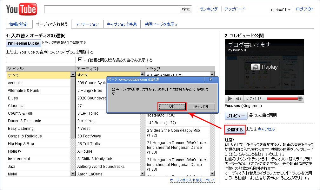This screenshot has width=320, height=190.
Task: Select the Holiday genre
Action: click(x=38, y=151)
